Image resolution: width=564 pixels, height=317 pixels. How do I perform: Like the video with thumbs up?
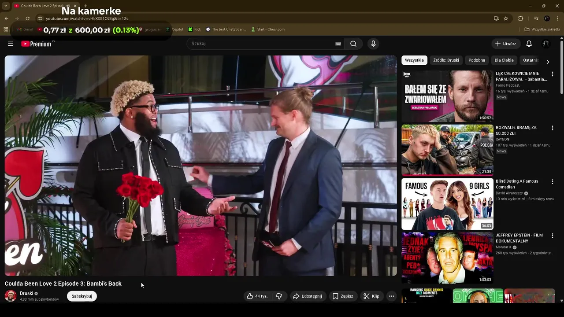pos(257,296)
